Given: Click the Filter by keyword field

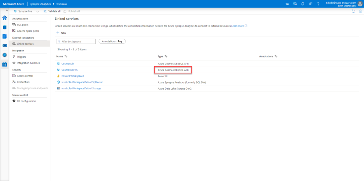Looking at the screenshot, I should click(76, 41).
